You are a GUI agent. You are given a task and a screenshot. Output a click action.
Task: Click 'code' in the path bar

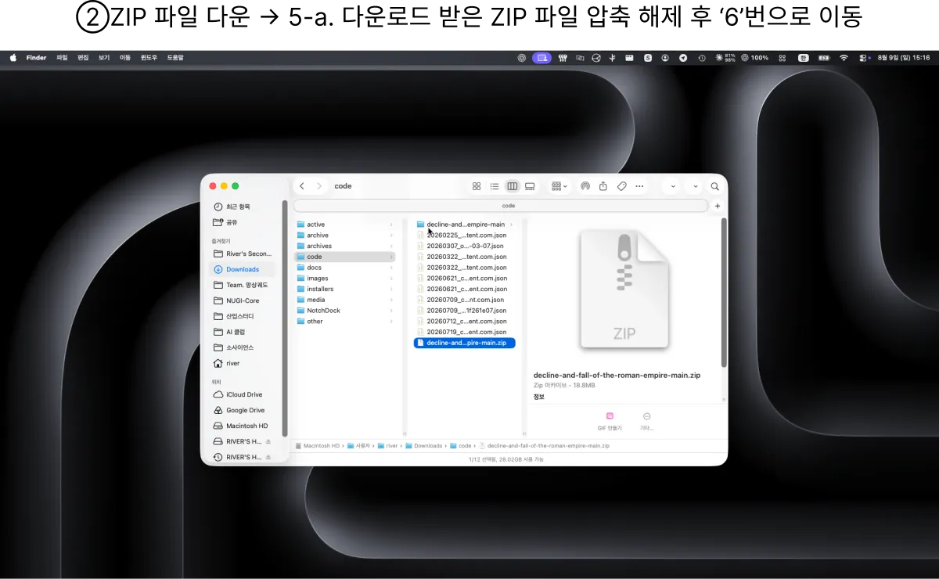461,446
